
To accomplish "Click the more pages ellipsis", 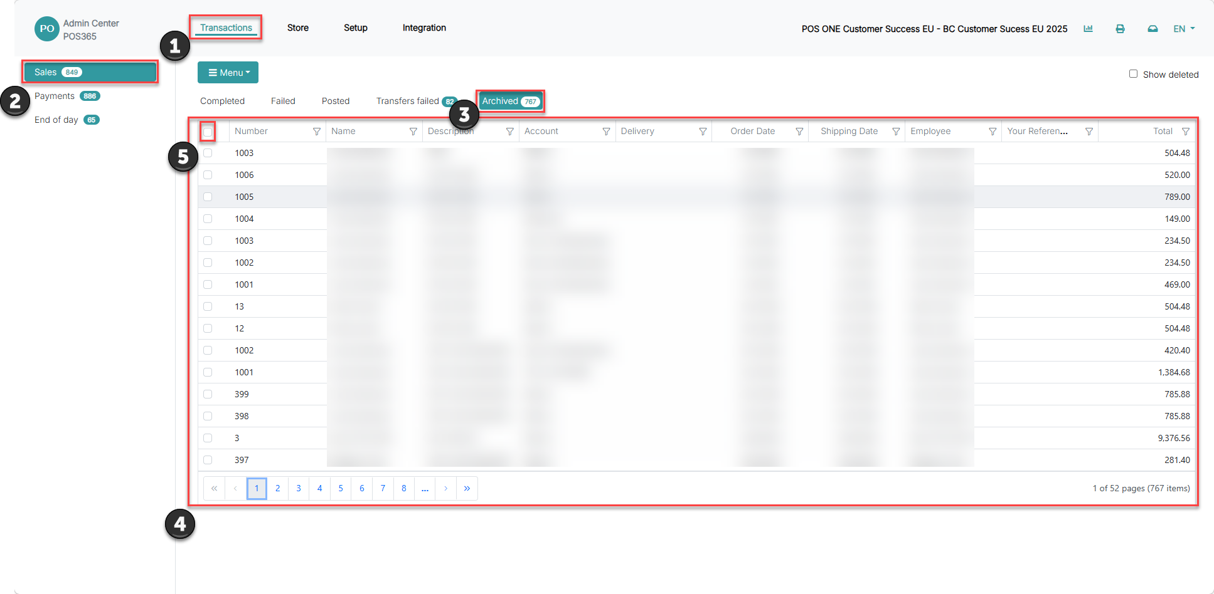I will tap(425, 489).
